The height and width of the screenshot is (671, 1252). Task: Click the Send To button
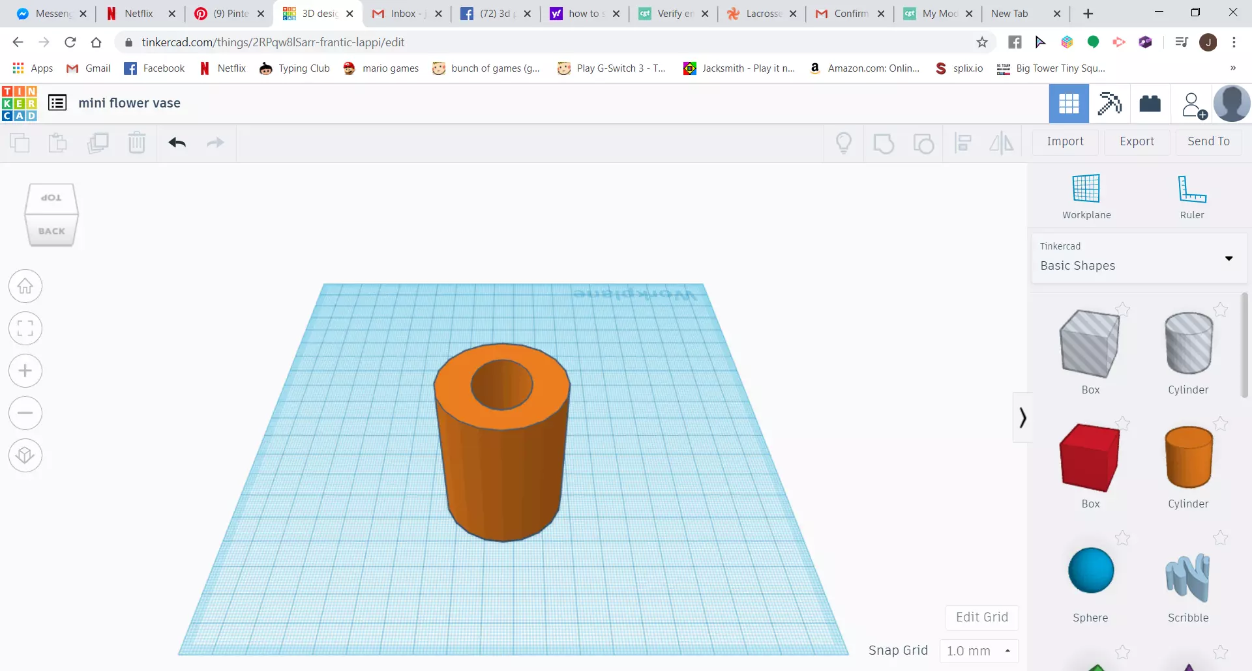pyautogui.click(x=1208, y=141)
